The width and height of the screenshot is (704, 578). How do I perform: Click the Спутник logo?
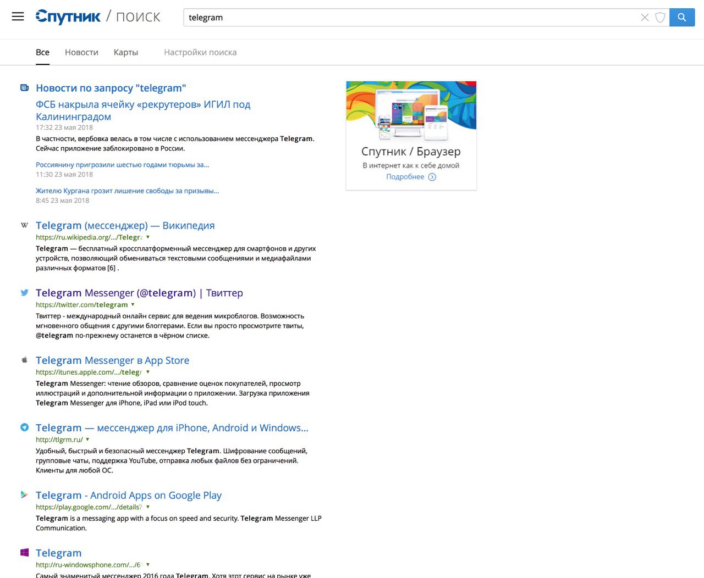pyautogui.click(x=68, y=17)
